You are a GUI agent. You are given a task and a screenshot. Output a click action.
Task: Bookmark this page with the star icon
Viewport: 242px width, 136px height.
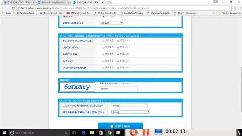tap(235, 8)
